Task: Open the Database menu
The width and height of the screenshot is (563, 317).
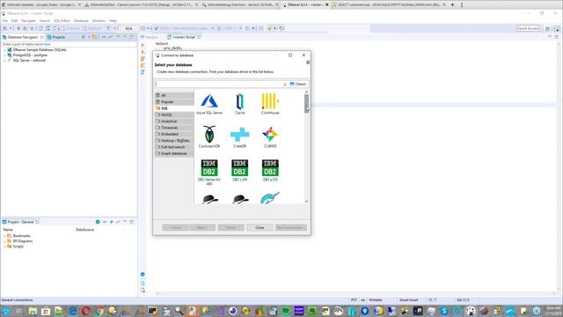Action: pos(81,21)
